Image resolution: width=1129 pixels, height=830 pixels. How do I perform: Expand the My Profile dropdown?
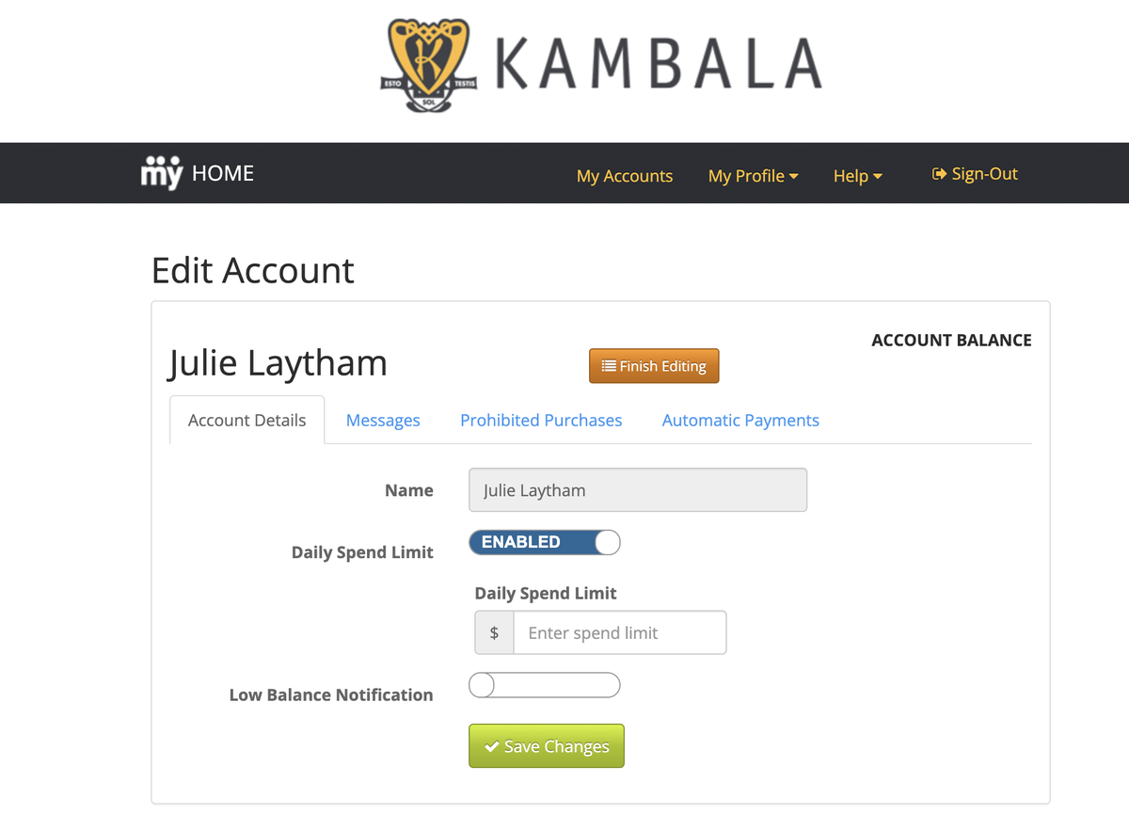[753, 175]
